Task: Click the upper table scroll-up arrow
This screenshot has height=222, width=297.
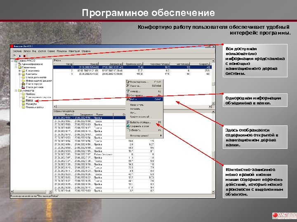Action: click(213, 61)
